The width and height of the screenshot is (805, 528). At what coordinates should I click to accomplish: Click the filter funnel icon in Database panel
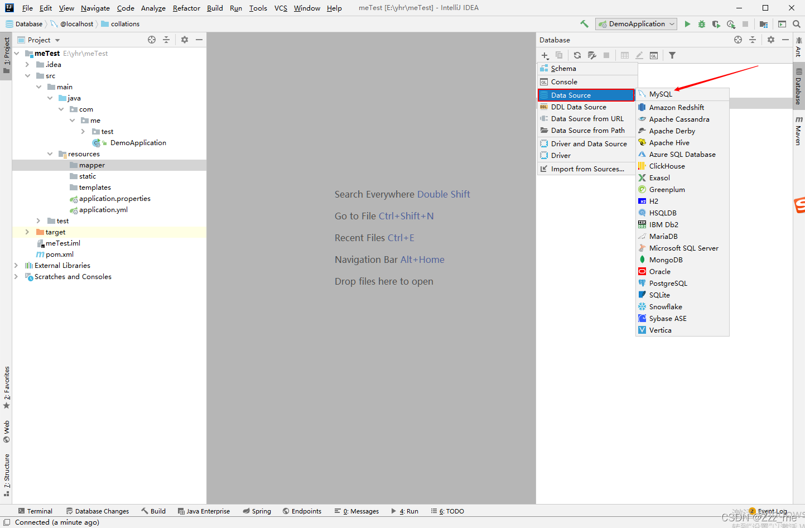pos(672,55)
